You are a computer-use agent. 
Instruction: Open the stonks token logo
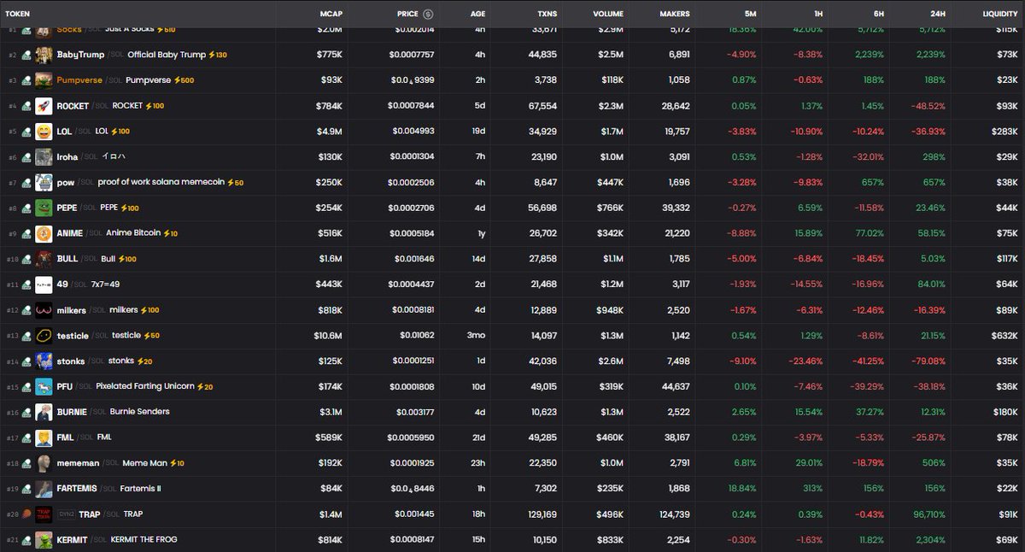click(44, 361)
